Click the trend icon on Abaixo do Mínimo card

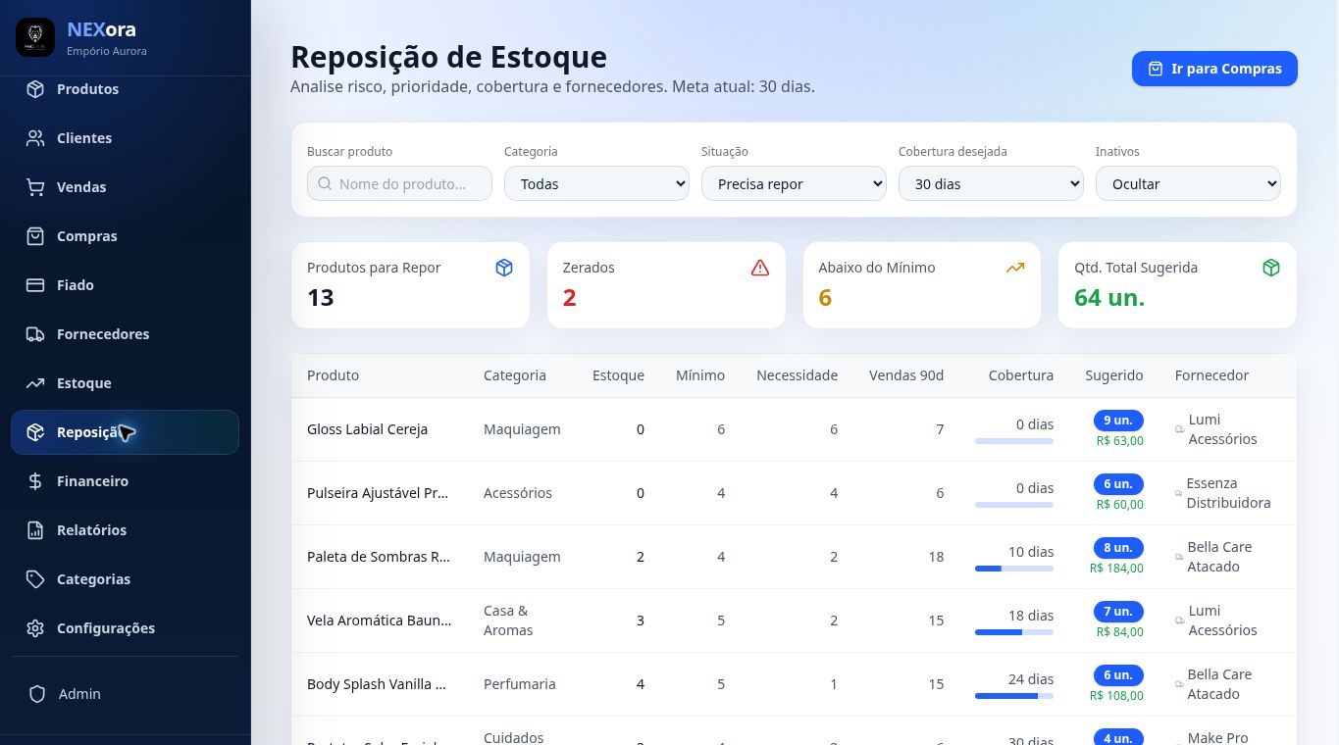point(1015,268)
